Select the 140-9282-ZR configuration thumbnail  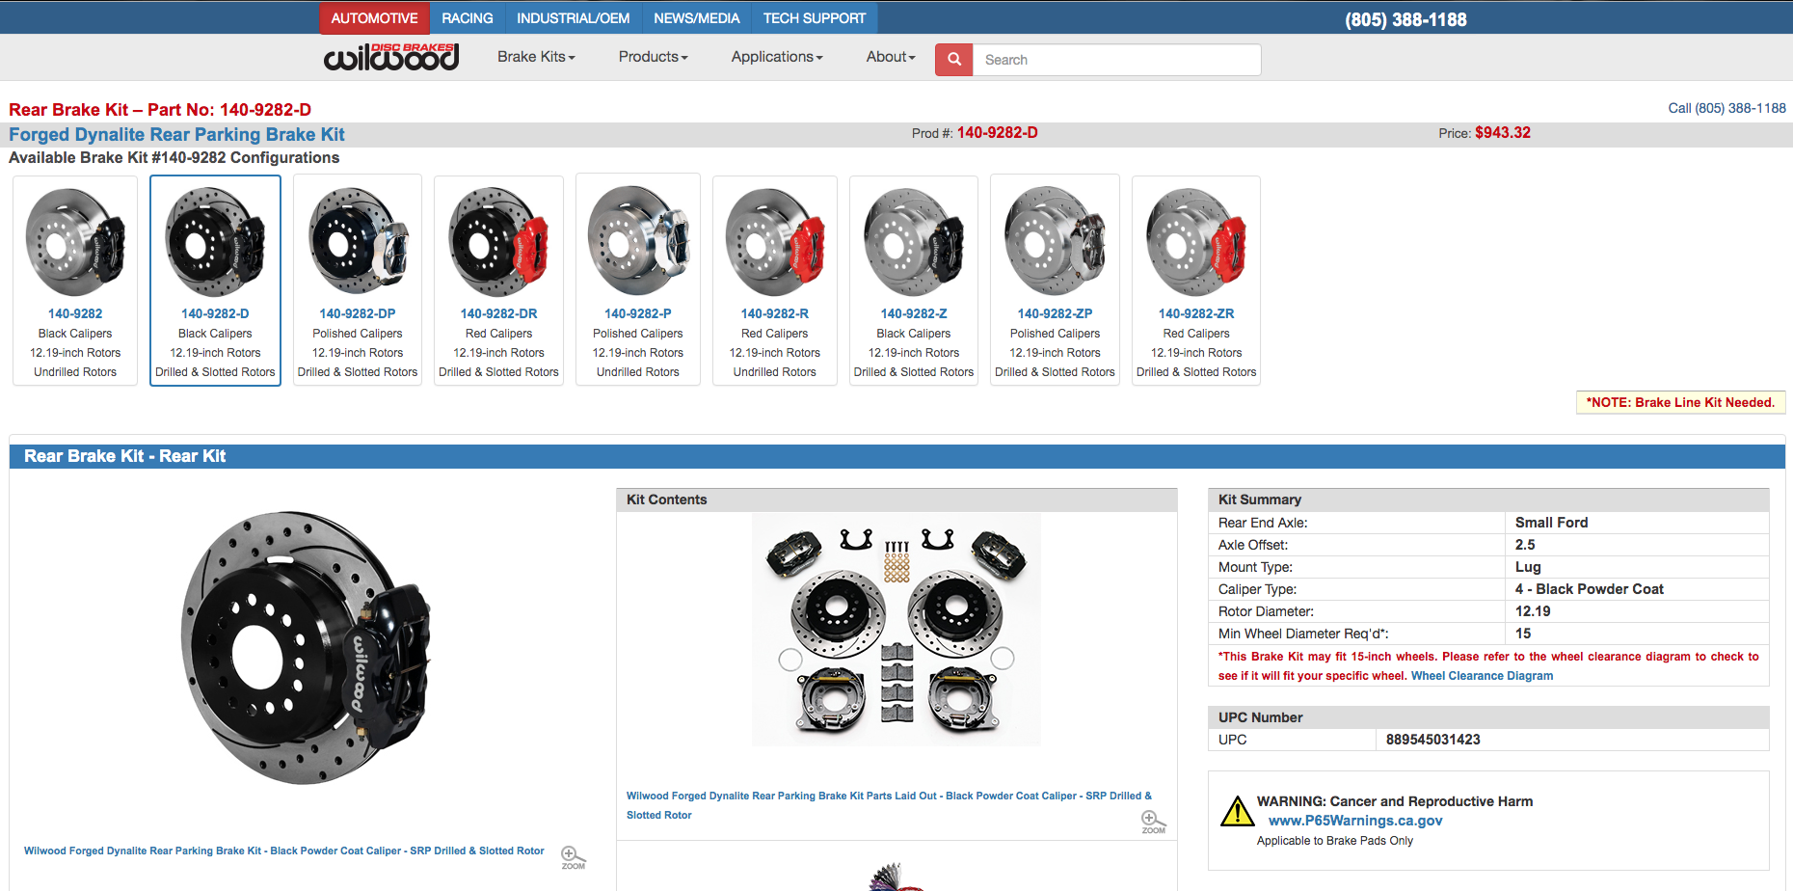[x=1196, y=241]
